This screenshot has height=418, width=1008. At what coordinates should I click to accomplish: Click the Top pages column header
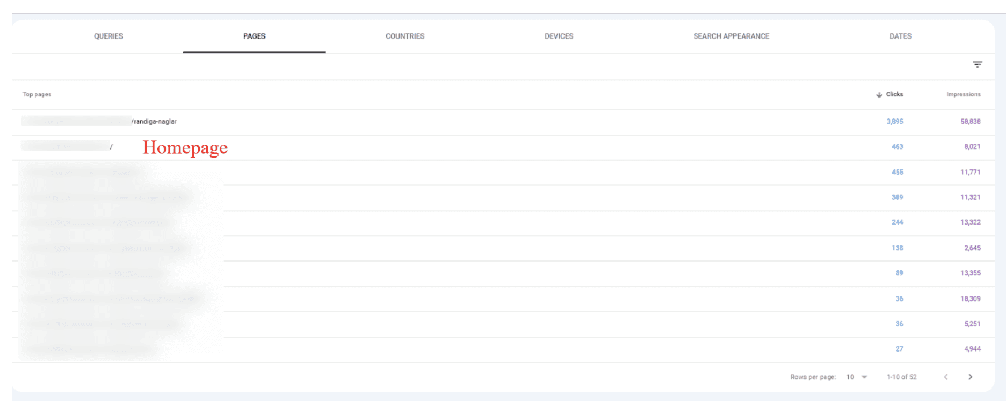click(x=37, y=94)
